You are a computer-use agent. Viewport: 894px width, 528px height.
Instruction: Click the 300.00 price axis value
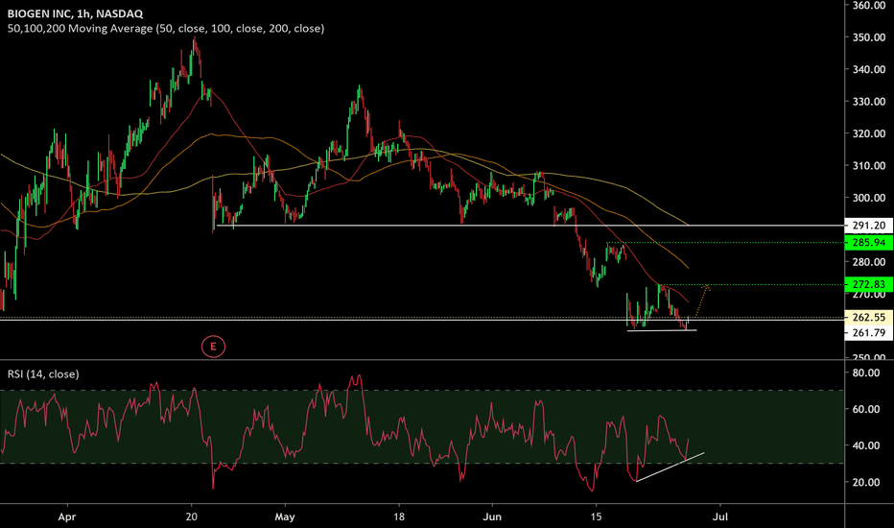pyautogui.click(x=869, y=198)
